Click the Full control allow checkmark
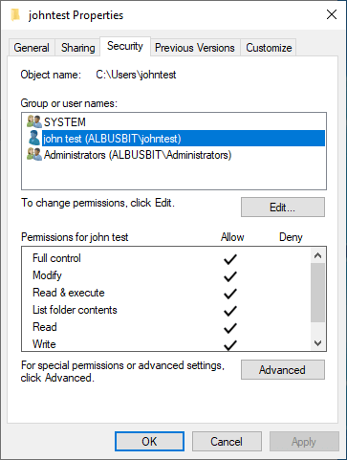Screen dimensions: 347x460 pos(230,259)
